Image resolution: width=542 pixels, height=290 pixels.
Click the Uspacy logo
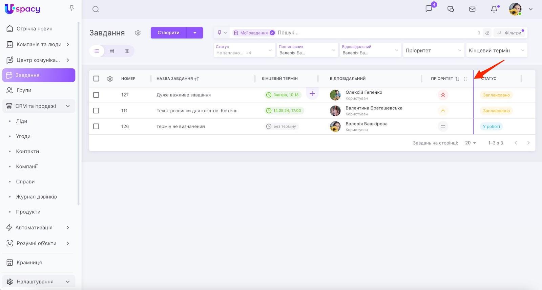coord(22,9)
